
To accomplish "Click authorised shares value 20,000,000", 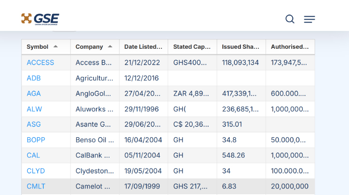I will [289, 187].
